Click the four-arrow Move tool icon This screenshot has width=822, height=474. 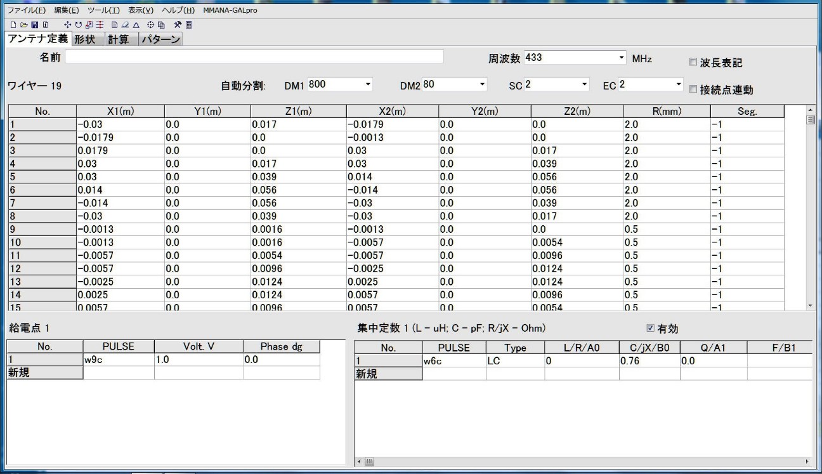point(68,25)
